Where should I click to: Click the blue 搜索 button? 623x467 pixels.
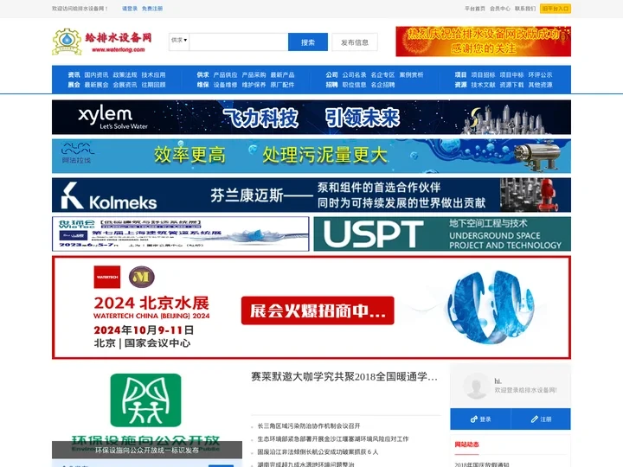pyautogui.click(x=308, y=42)
